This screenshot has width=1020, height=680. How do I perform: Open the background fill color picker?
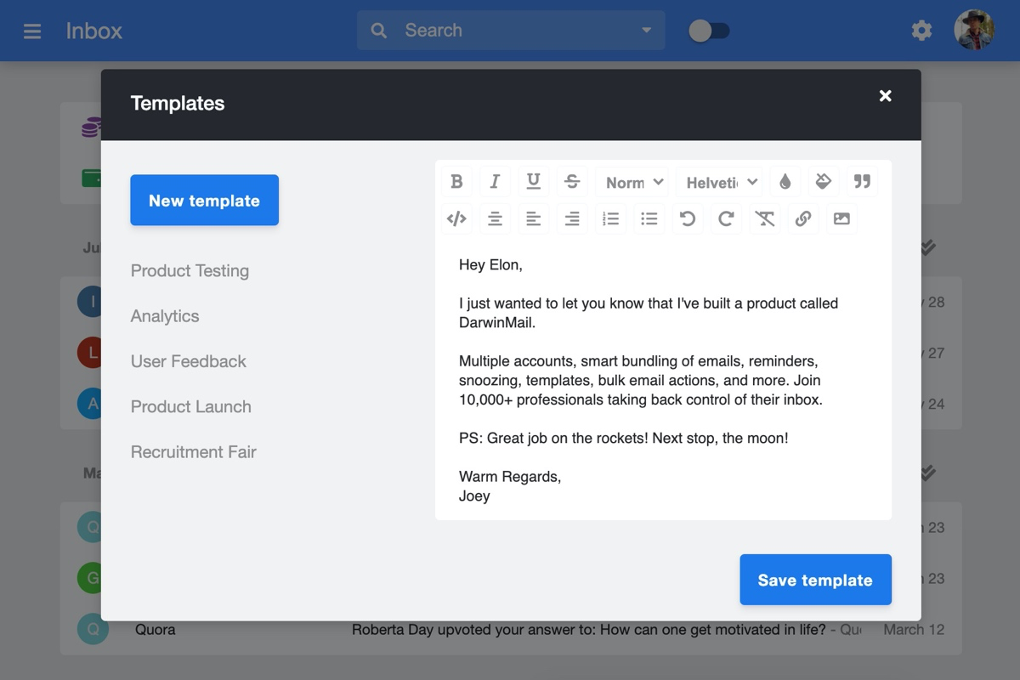pos(823,181)
